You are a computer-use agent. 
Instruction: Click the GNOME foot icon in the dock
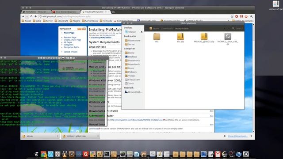tap(36, 154)
